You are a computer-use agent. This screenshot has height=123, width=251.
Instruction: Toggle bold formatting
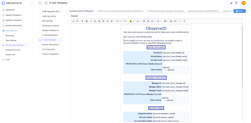pos(87,21)
